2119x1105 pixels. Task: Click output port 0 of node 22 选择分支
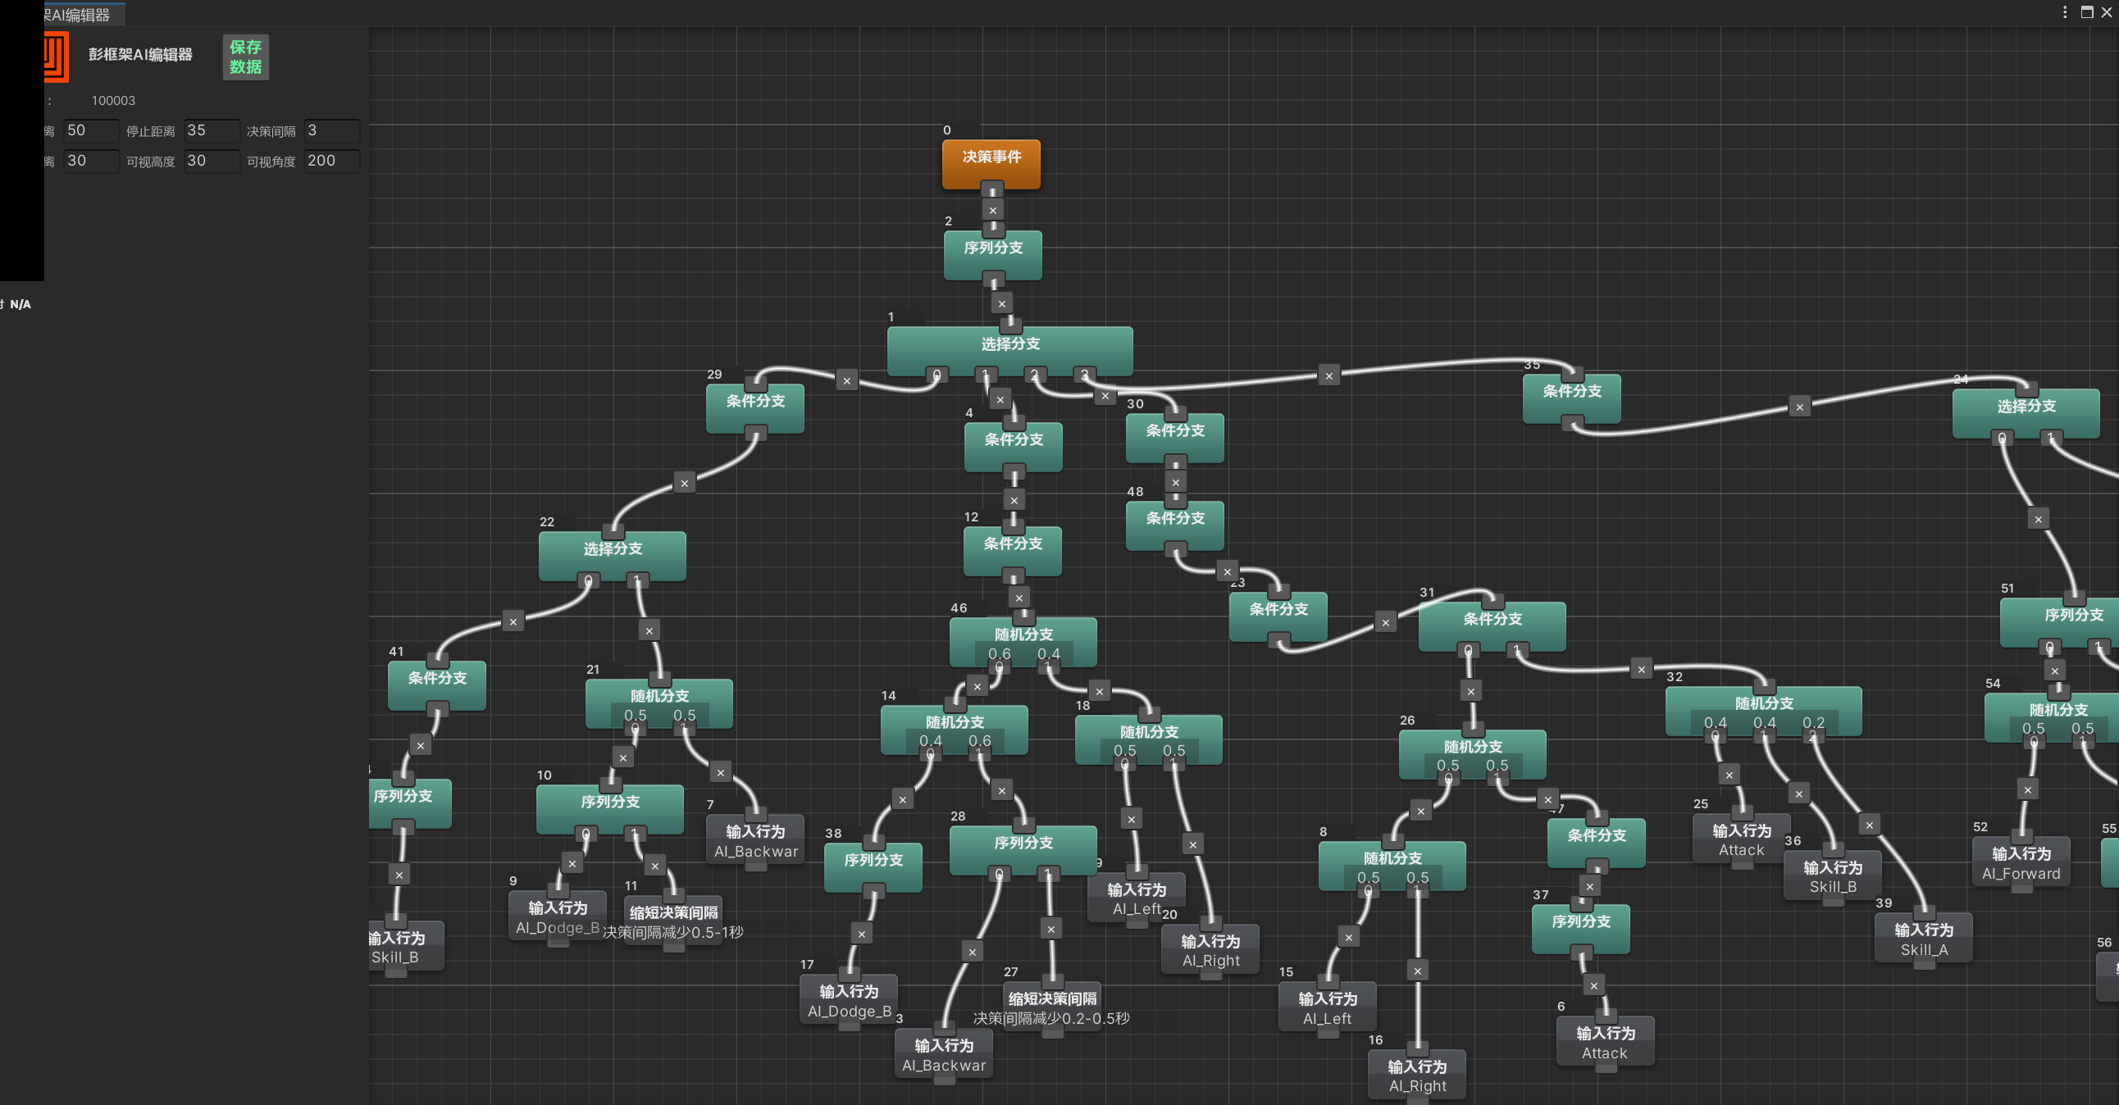pos(587,580)
